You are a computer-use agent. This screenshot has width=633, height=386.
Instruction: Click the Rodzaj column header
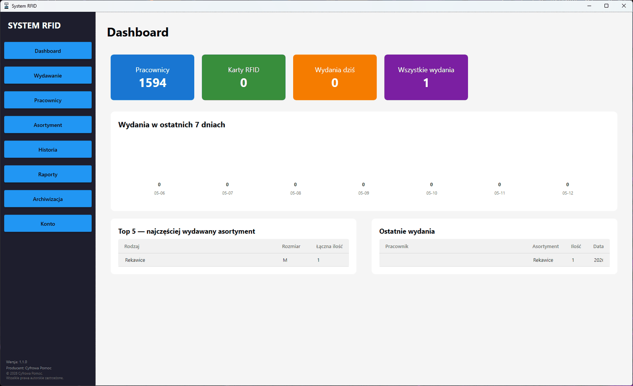(x=132, y=246)
